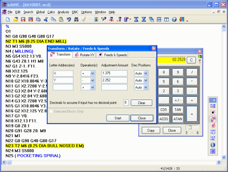Click the exit door icon in toolbar
This screenshot has height=172, width=228.
(x=182, y=19)
